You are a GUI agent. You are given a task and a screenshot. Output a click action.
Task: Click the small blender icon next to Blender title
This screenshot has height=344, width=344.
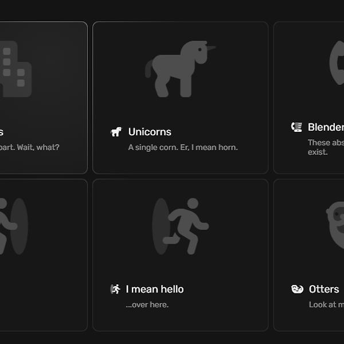(x=296, y=127)
